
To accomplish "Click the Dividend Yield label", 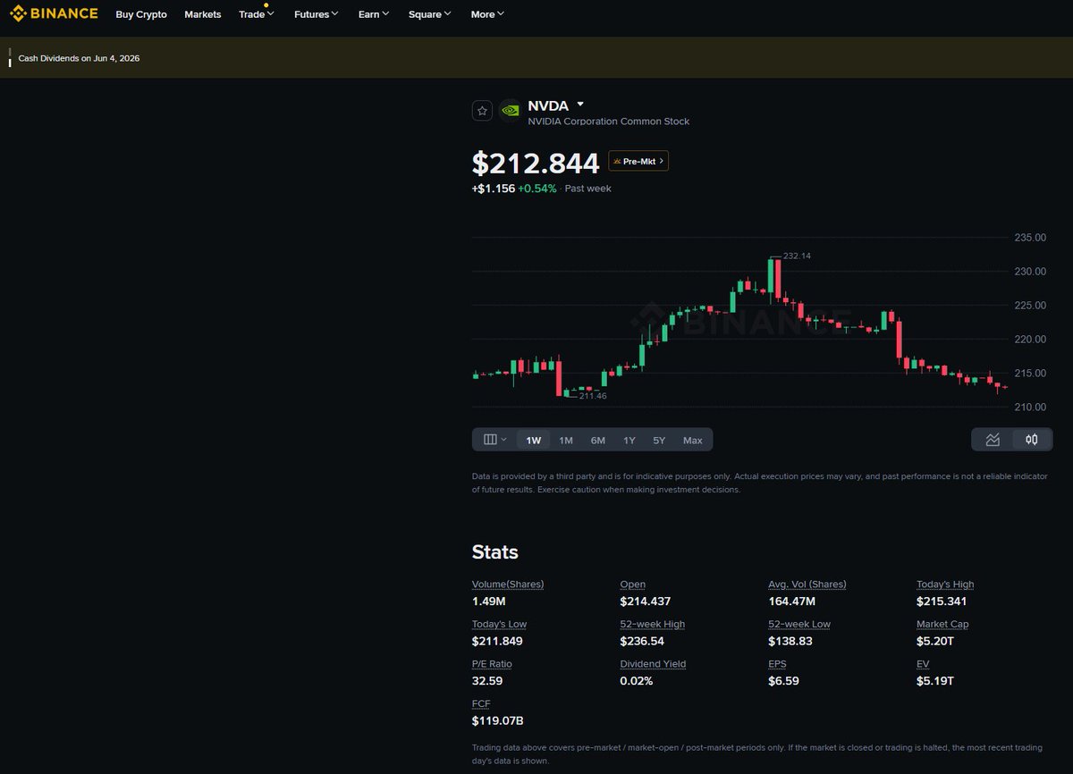I will click(654, 664).
